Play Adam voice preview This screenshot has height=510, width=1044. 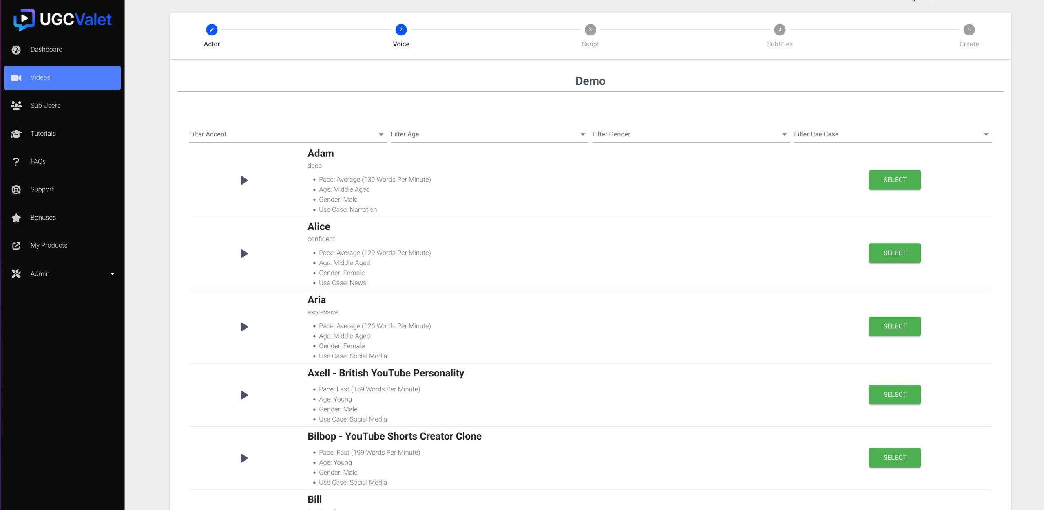point(244,180)
